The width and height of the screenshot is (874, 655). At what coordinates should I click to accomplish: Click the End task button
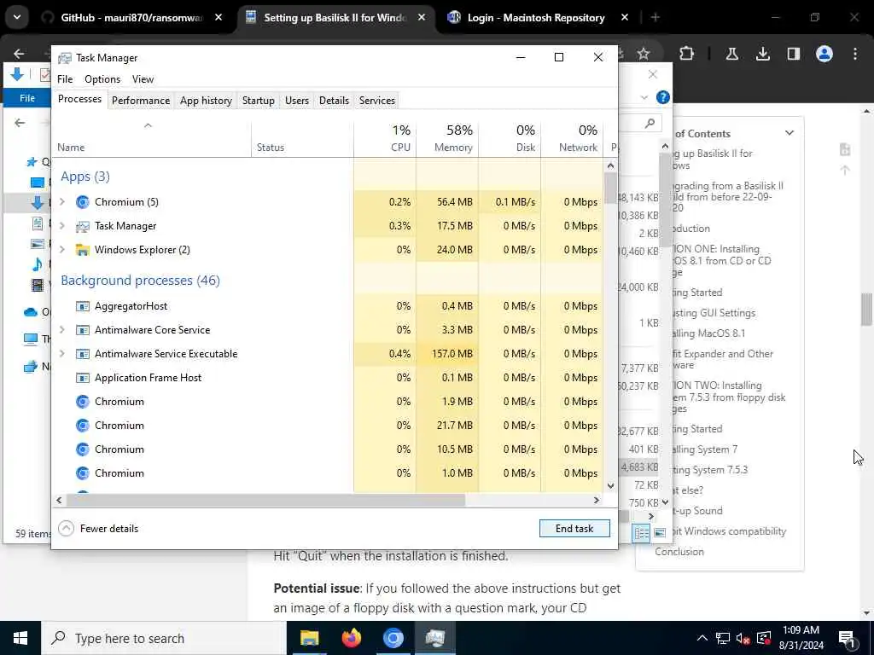(574, 529)
